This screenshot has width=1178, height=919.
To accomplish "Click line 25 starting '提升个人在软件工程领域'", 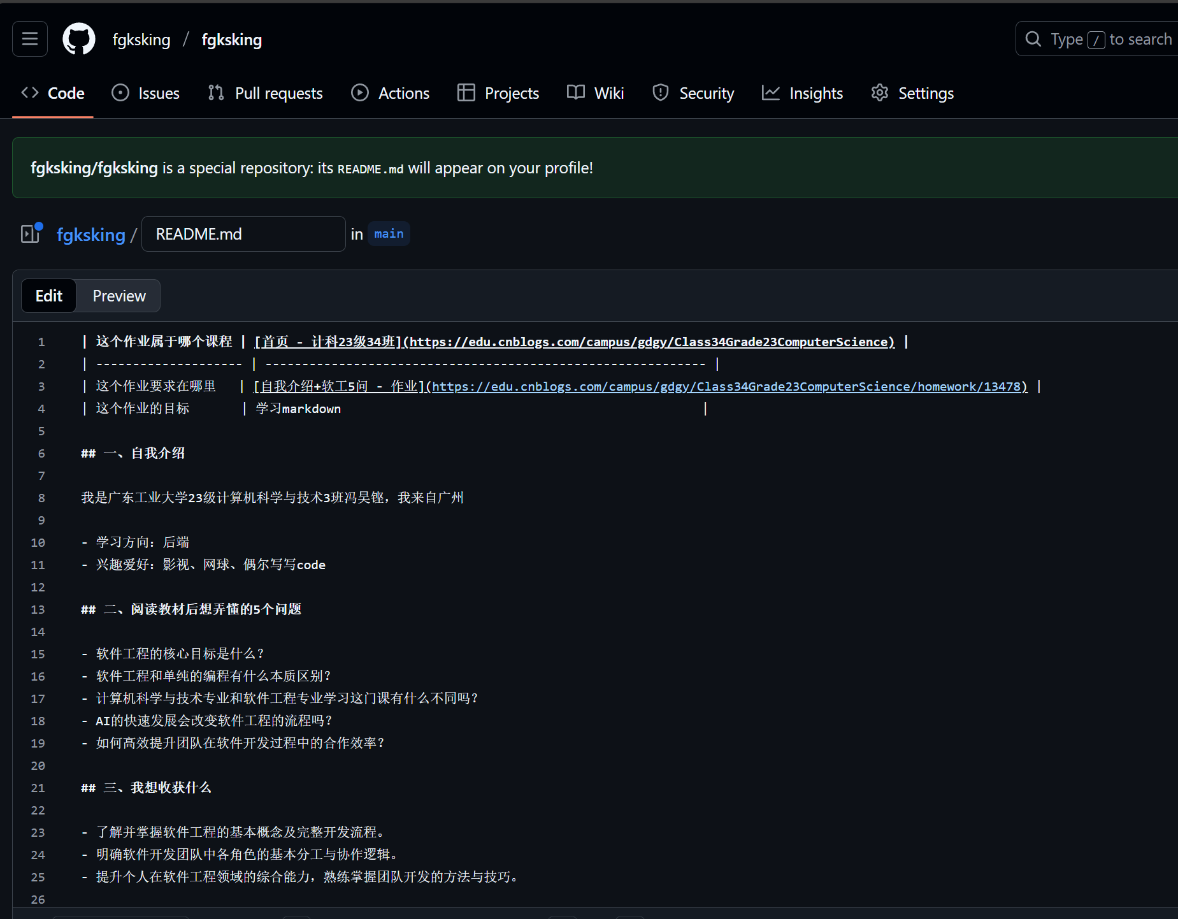I will click(x=299, y=877).
